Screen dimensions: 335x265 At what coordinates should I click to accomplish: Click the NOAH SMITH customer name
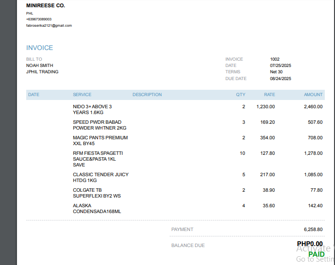tap(40, 66)
